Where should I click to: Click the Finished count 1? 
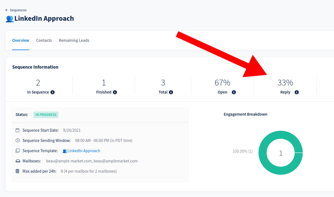point(104,82)
